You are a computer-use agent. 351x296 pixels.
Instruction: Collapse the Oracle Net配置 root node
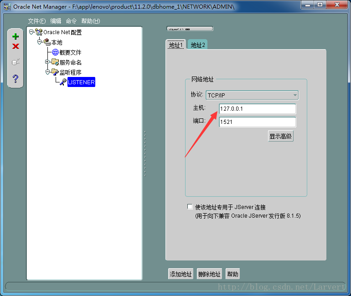(x=31, y=32)
